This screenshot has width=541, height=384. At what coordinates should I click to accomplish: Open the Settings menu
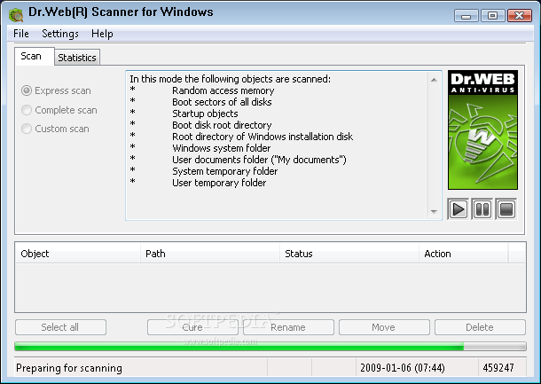point(60,34)
